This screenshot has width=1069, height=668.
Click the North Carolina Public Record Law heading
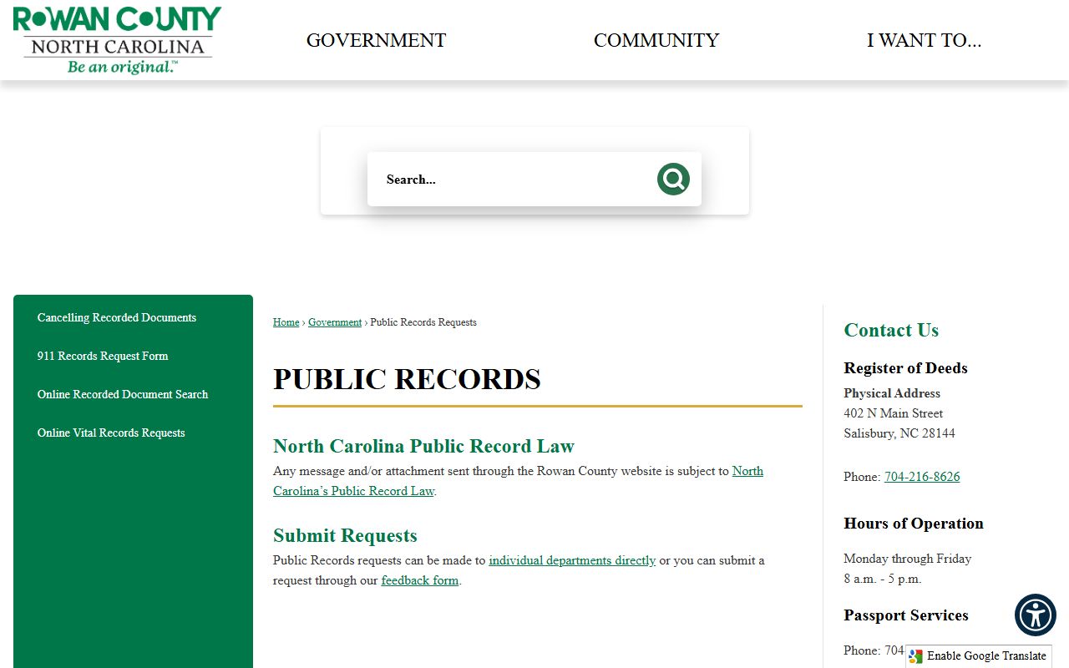click(x=423, y=446)
